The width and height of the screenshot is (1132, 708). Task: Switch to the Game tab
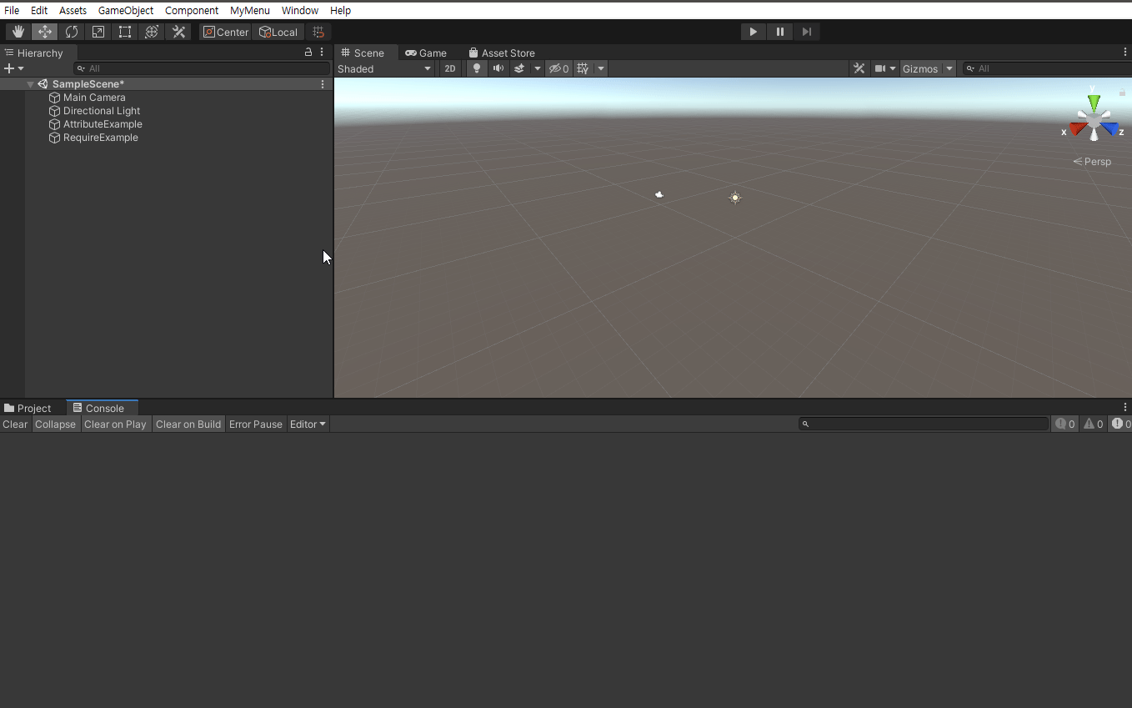tap(426, 53)
